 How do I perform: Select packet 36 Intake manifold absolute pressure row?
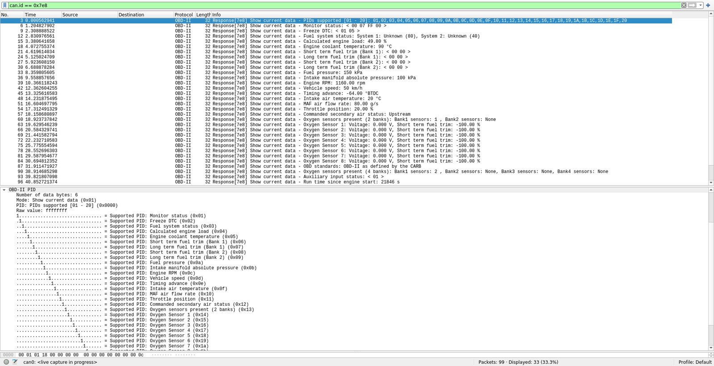tap(336, 78)
